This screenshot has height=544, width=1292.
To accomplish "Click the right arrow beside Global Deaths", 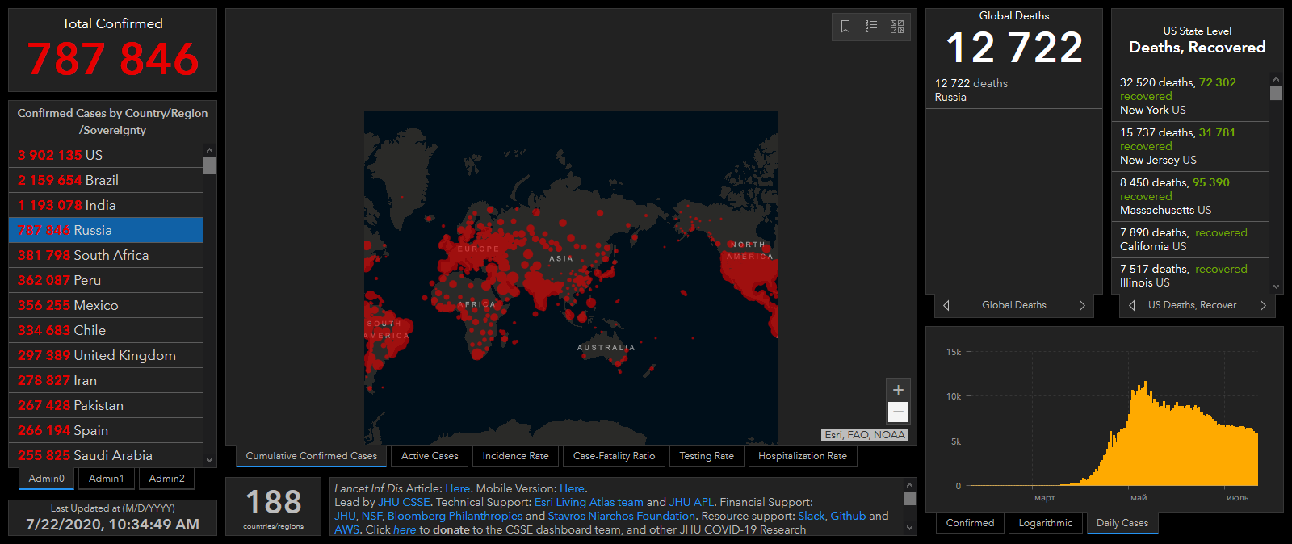I will [x=1082, y=305].
